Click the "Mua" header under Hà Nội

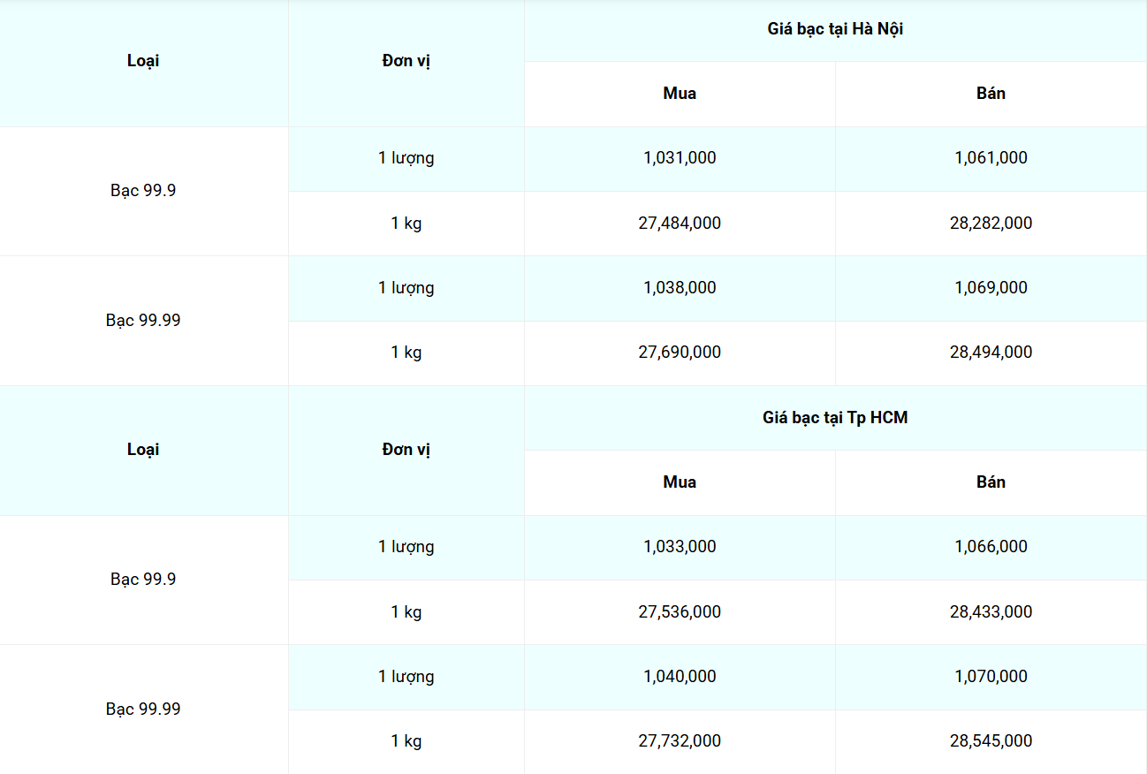coord(680,93)
